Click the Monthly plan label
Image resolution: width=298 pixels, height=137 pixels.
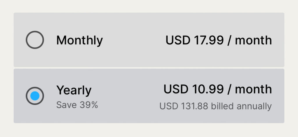79,40
